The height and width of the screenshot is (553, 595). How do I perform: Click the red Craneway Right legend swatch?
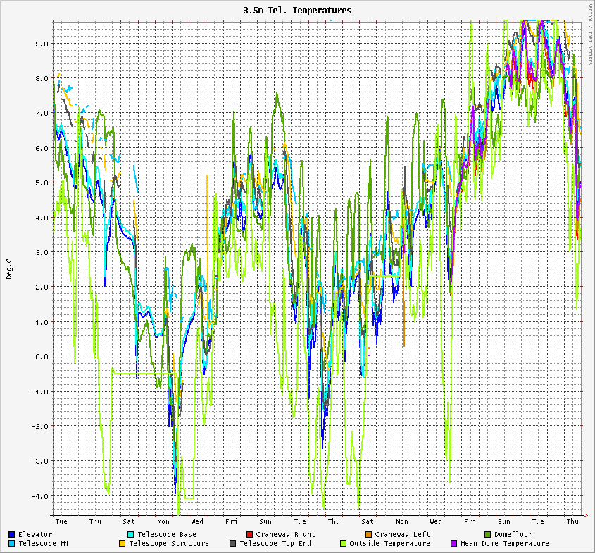pyautogui.click(x=250, y=535)
